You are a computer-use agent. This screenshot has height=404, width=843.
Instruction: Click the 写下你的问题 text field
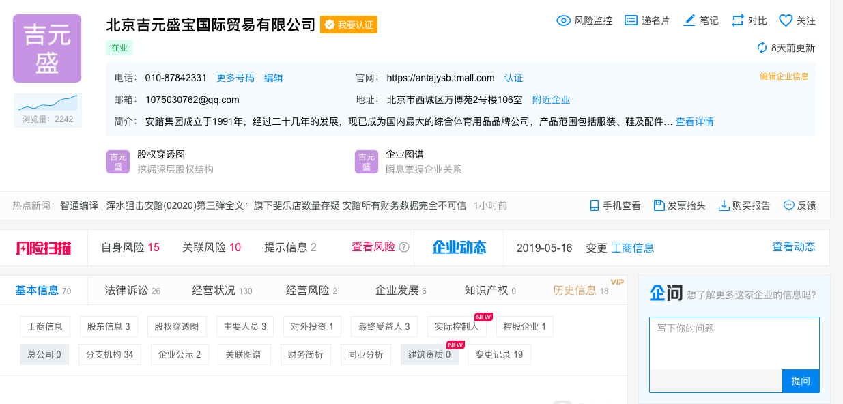click(x=734, y=343)
